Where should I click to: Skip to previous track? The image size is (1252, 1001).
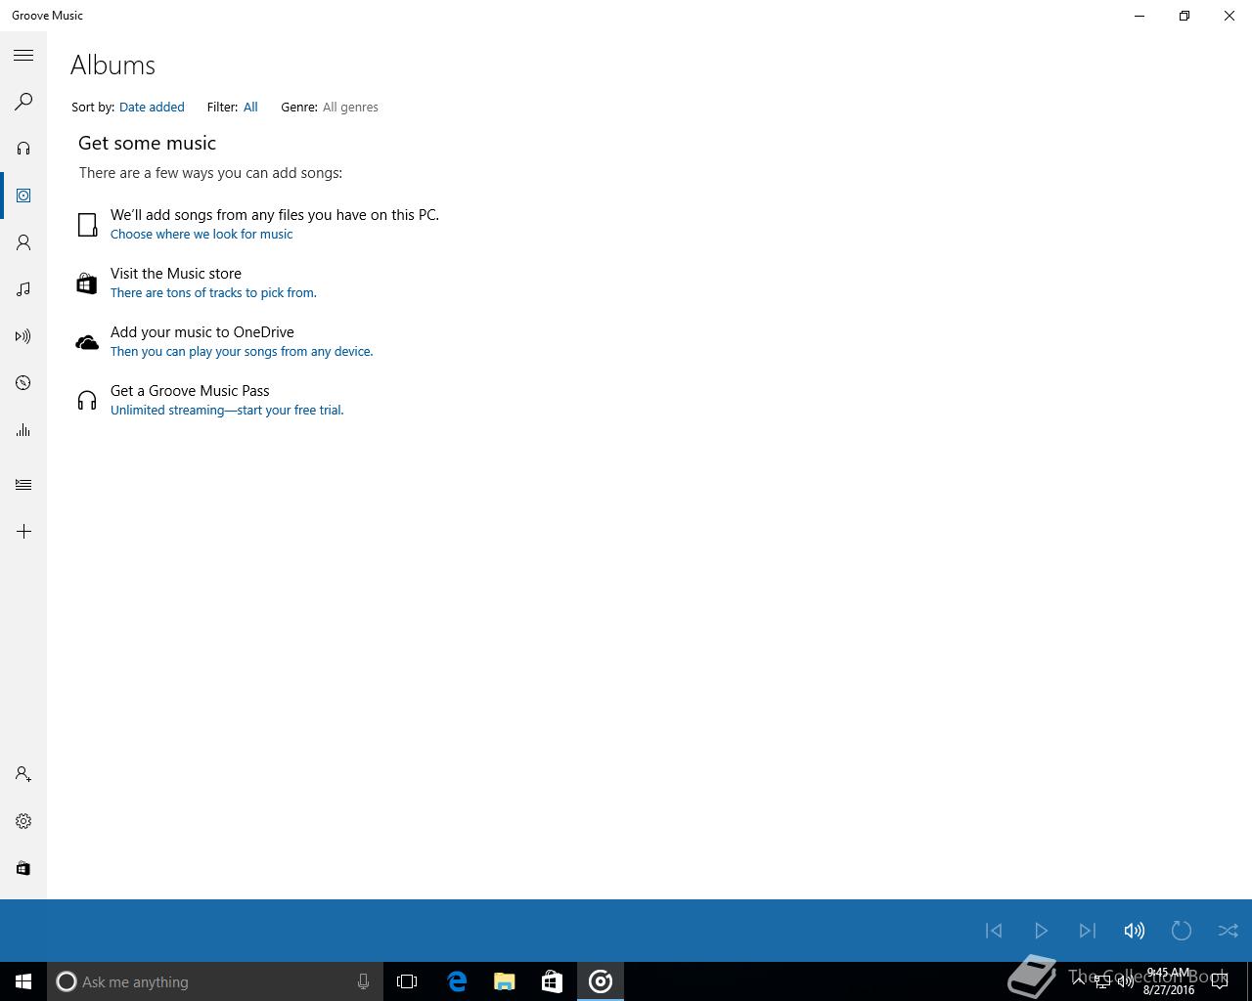coord(994,931)
